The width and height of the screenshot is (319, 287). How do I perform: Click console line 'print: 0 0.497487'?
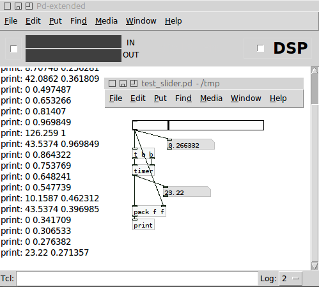[x=36, y=89]
